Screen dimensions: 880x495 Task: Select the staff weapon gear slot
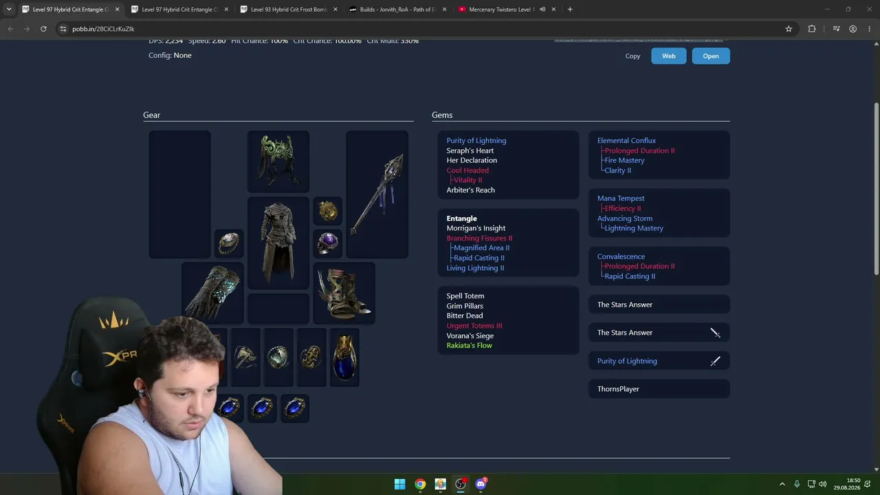[377, 195]
